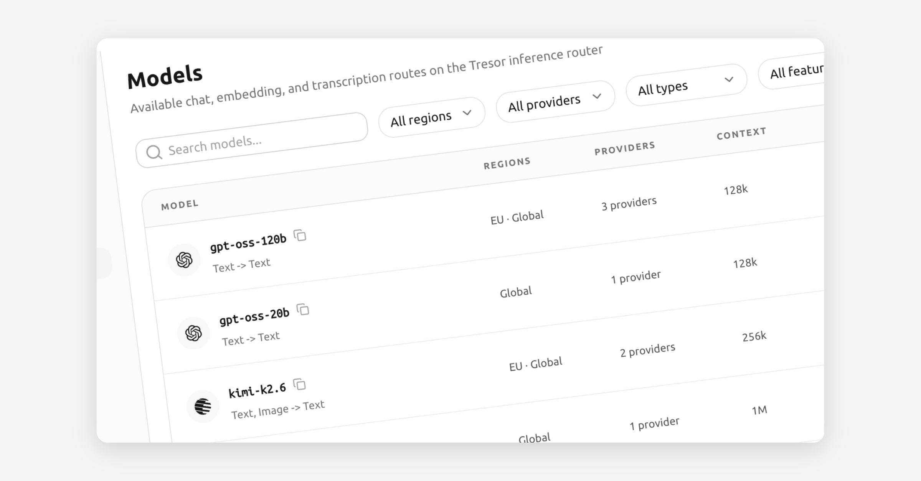The height and width of the screenshot is (481, 921).
Task: Click Text -> Text under gpt-oss-120b
Action: click(241, 265)
